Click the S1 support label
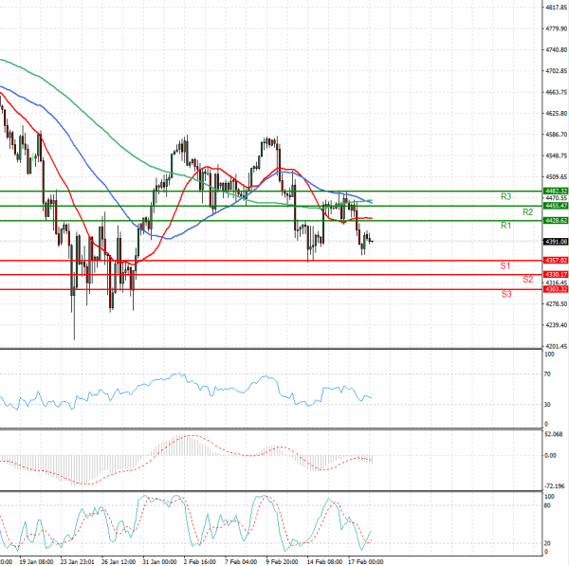 pos(505,266)
